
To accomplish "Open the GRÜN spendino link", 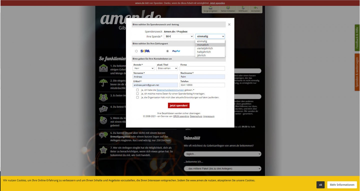I will (x=181, y=116).
